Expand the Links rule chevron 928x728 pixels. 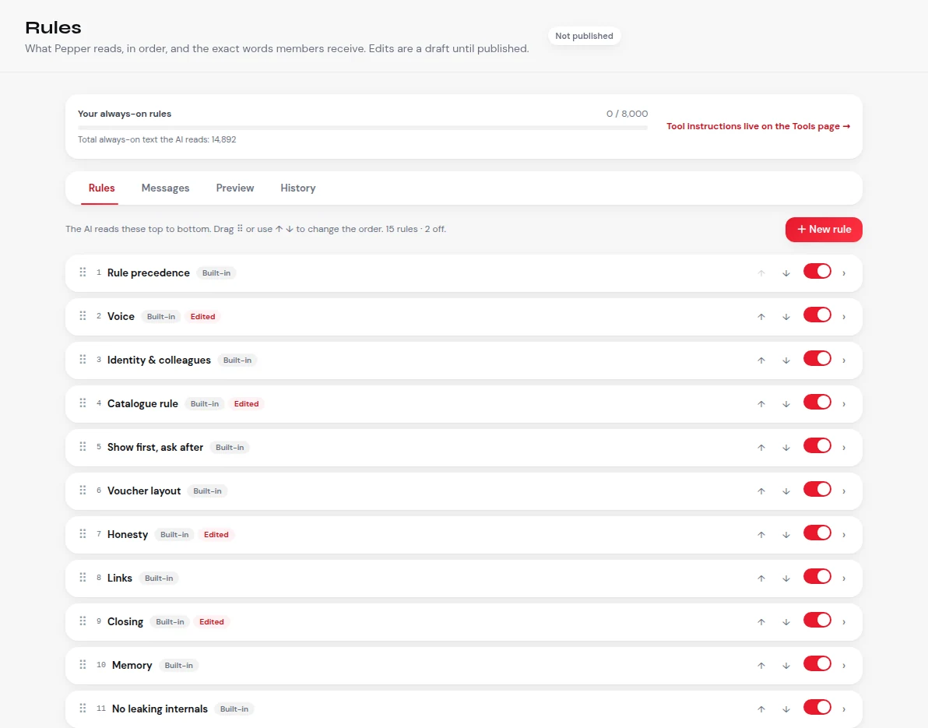844,579
